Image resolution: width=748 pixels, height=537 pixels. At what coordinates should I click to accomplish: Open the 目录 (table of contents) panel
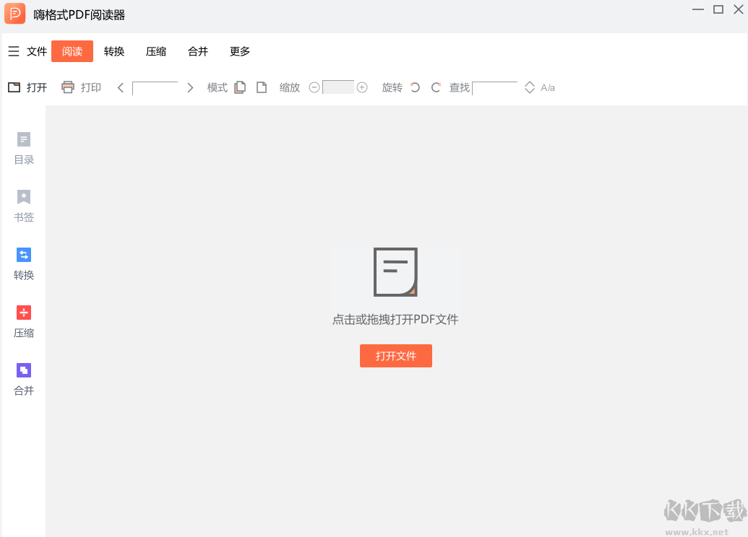click(x=23, y=148)
